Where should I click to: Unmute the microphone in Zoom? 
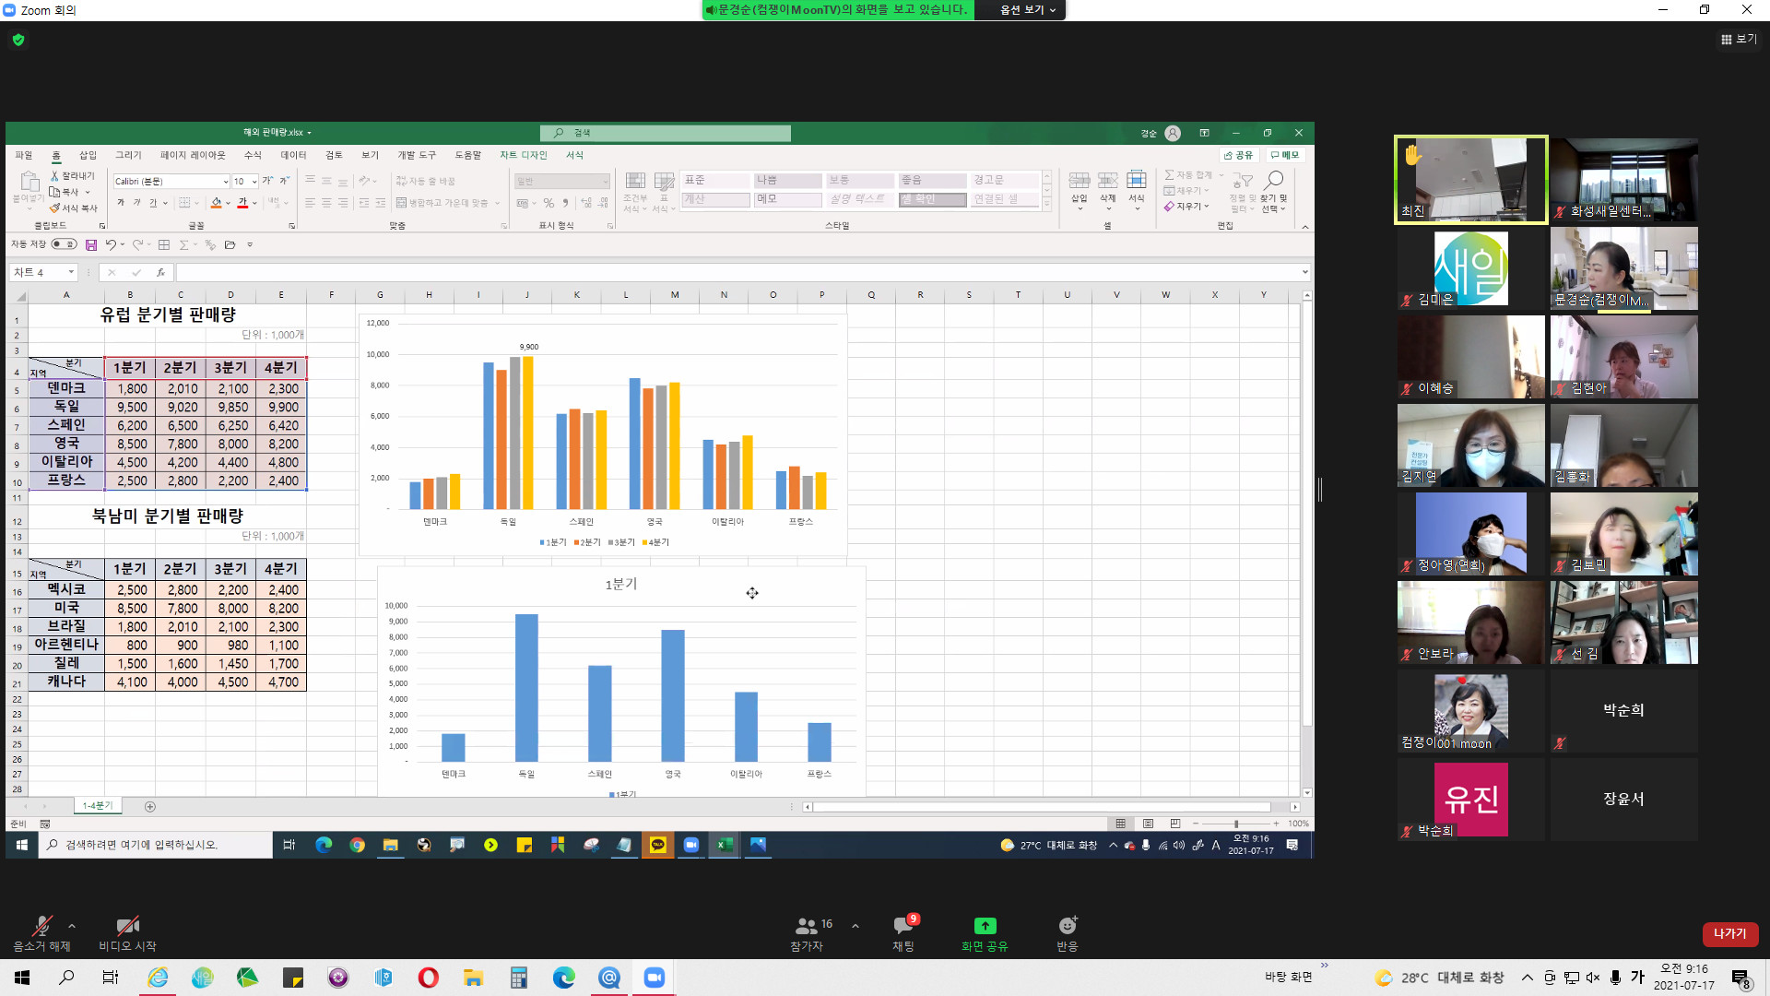41,926
